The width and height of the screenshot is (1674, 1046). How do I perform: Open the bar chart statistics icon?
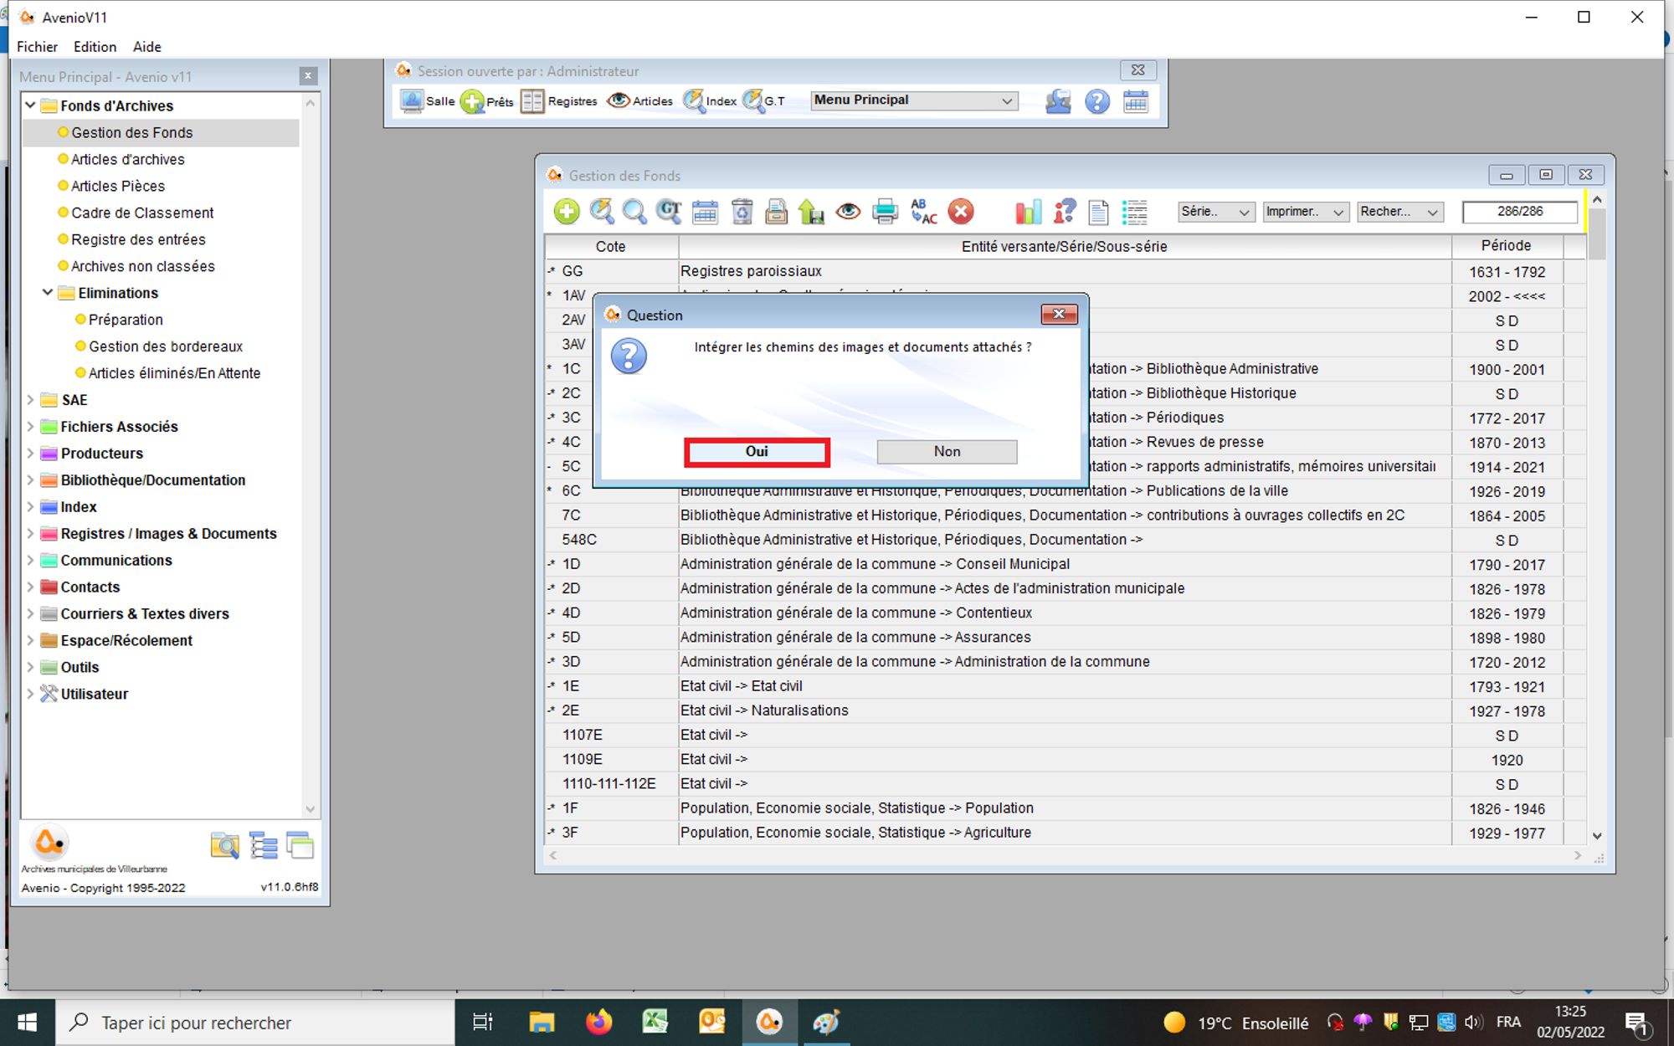pyautogui.click(x=1028, y=212)
